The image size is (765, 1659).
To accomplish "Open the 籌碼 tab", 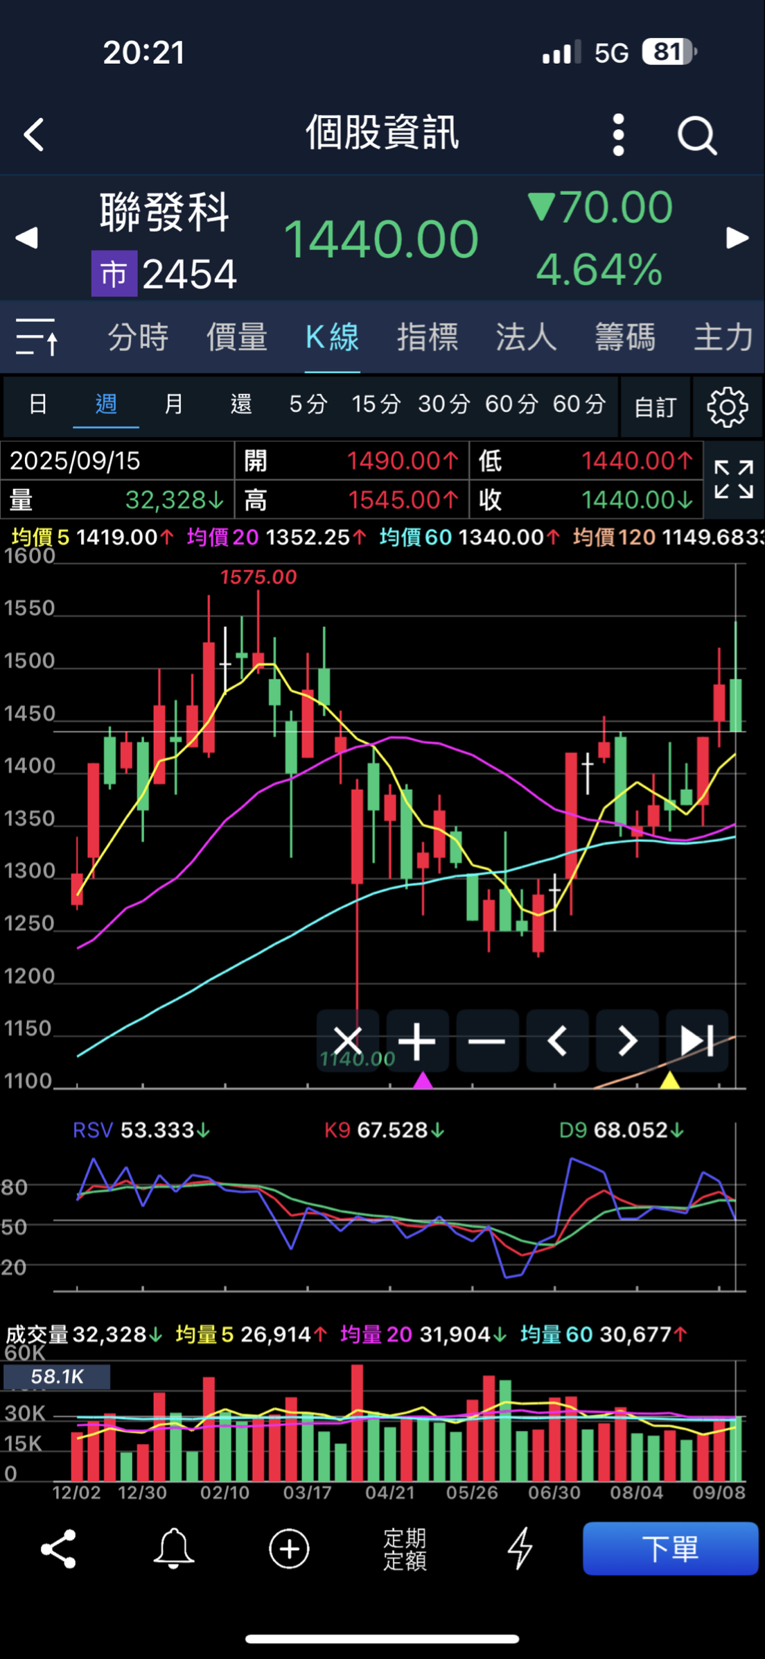I will tap(624, 337).
